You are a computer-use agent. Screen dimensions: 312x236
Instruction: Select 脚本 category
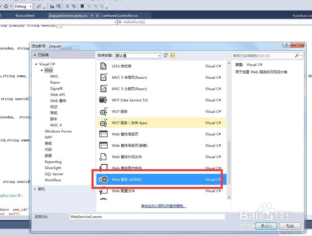(x=54, y=119)
